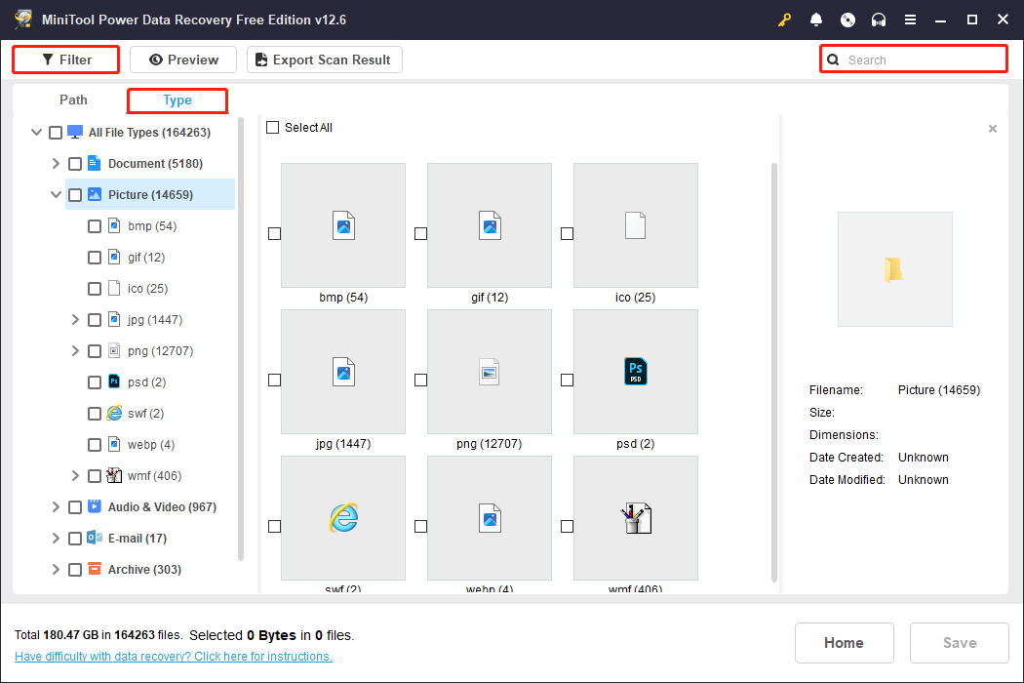Tick the Document (5180) checkbox
Image resolution: width=1024 pixels, height=683 pixels.
point(75,164)
